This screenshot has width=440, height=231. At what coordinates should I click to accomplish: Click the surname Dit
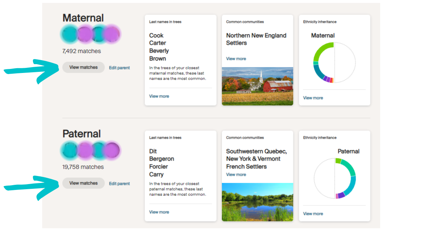click(x=153, y=151)
